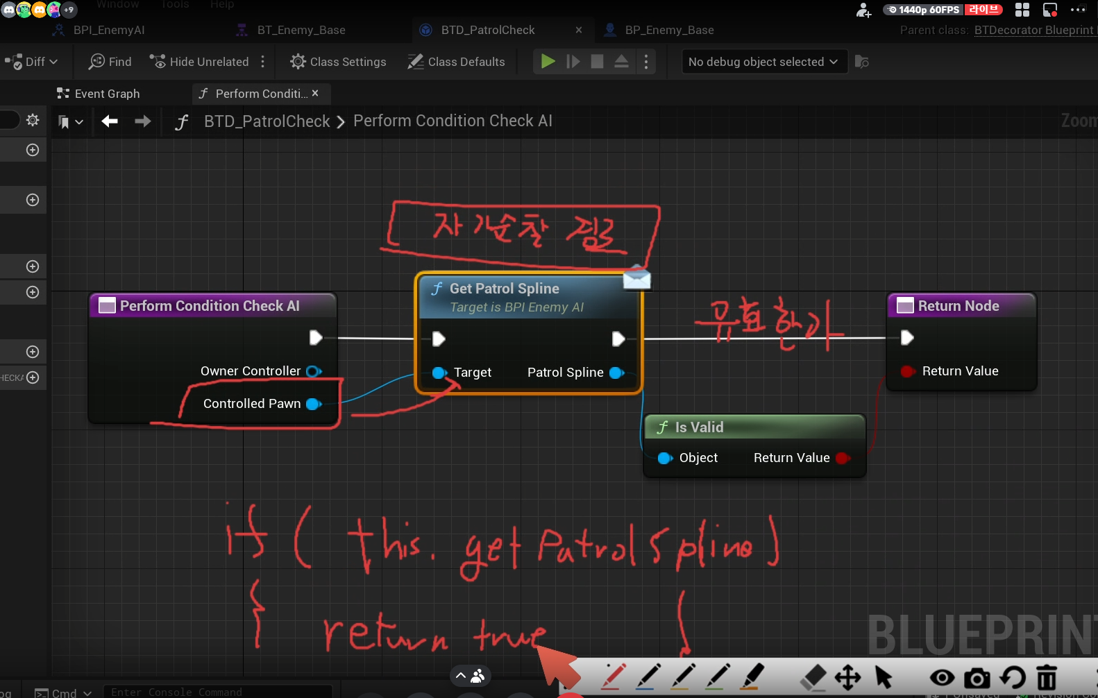Close the BTD_PatrolCheck tab
Viewport: 1098px width, 698px height.
coord(579,30)
